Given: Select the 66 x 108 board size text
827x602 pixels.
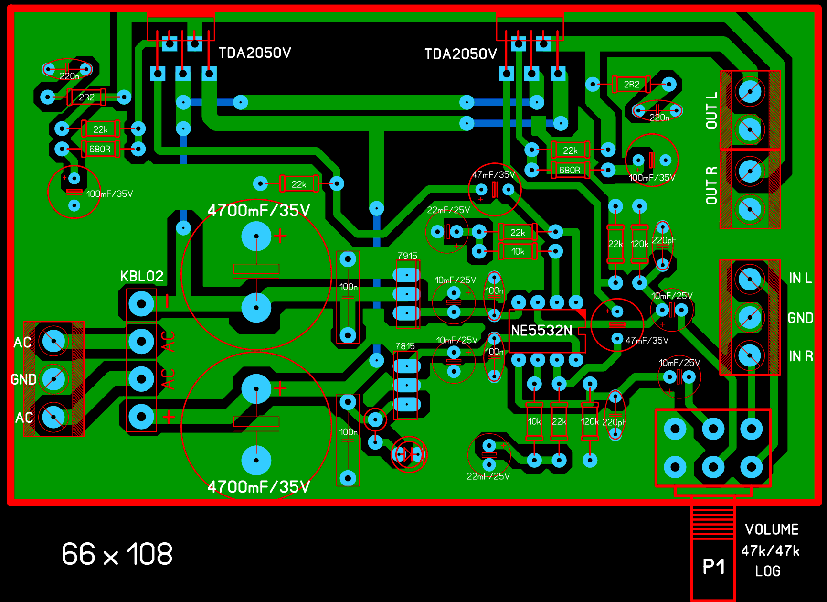Looking at the screenshot, I should (x=117, y=554).
